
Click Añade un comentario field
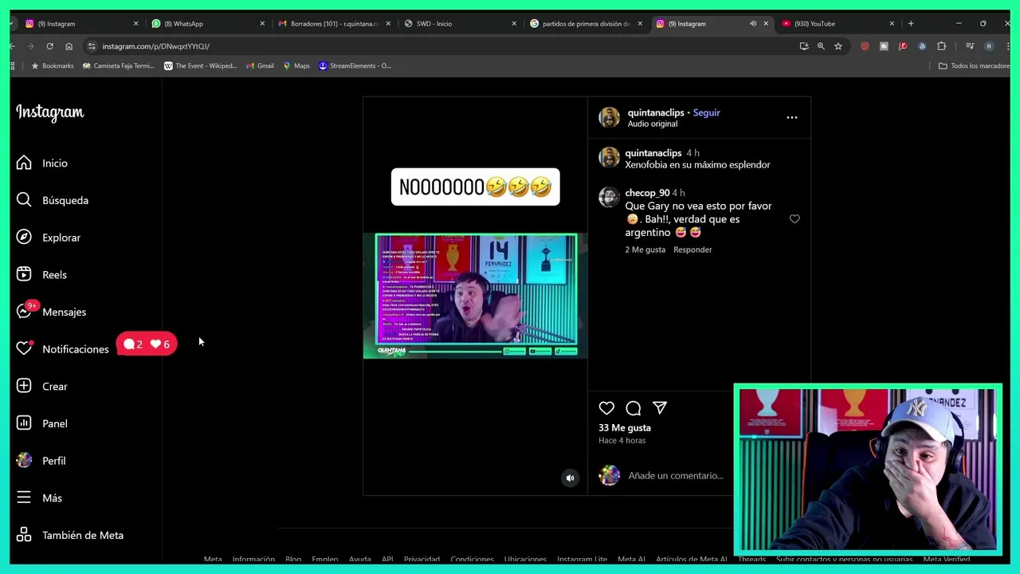pos(677,475)
